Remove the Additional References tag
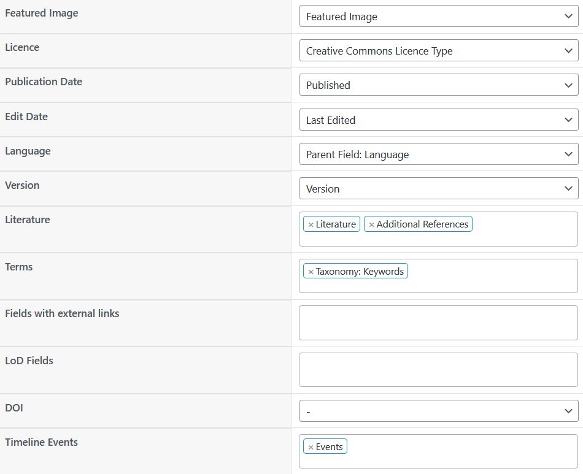Viewport: 583px width, 474px height. (x=371, y=225)
